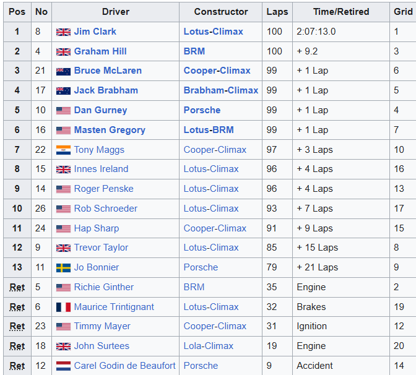This screenshot has width=416, height=375.
Task: Open Cooper-Climax link in Hap Sharp row
Action: tap(215, 228)
